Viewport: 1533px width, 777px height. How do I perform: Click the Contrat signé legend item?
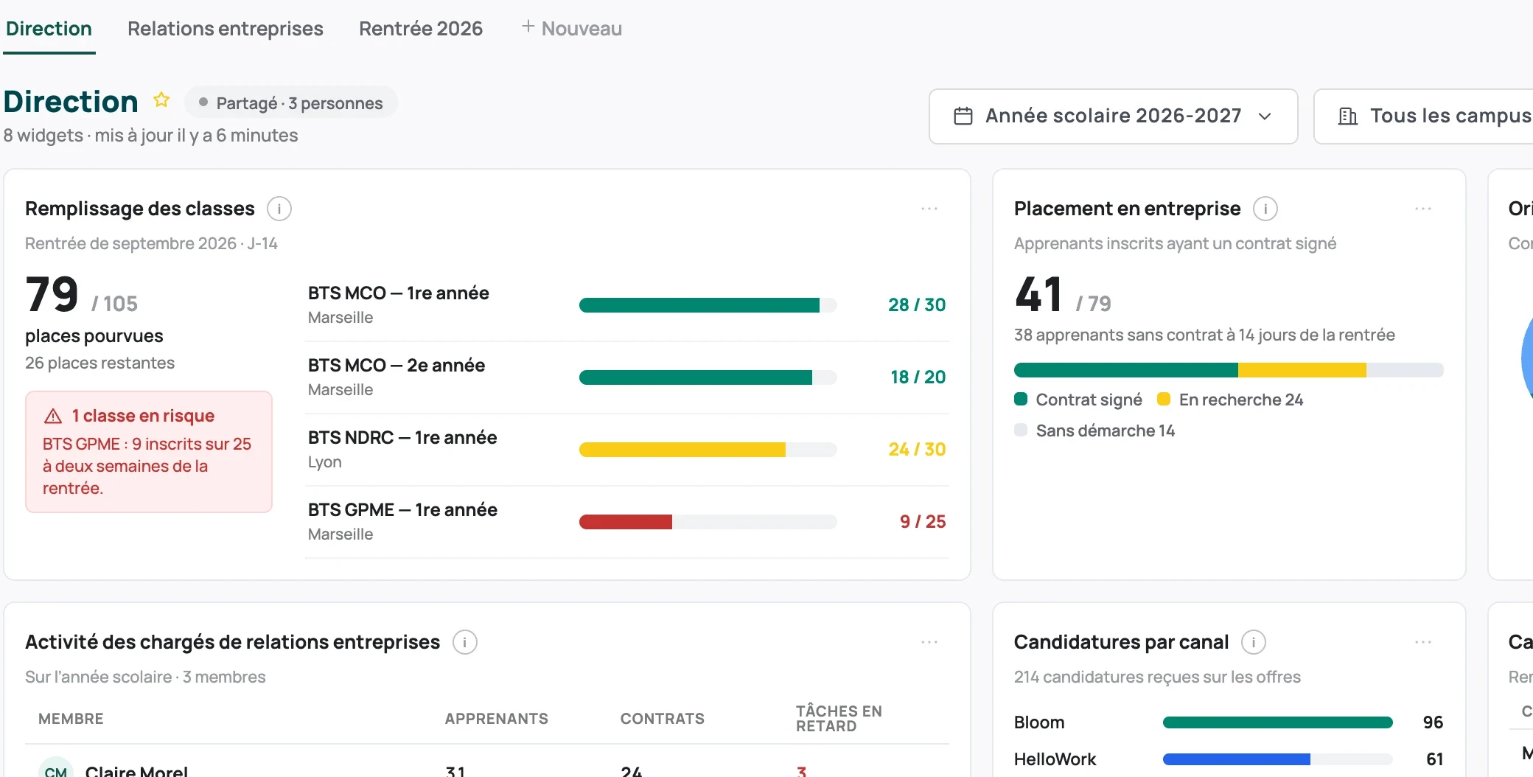click(1078, 400)
